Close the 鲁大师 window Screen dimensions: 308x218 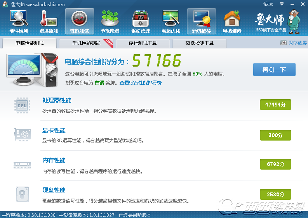(x=303, y=4)
